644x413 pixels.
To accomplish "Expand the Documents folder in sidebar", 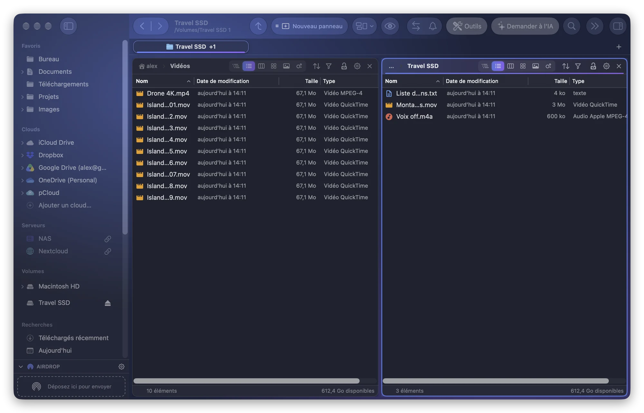I will [x=23, y=72].
